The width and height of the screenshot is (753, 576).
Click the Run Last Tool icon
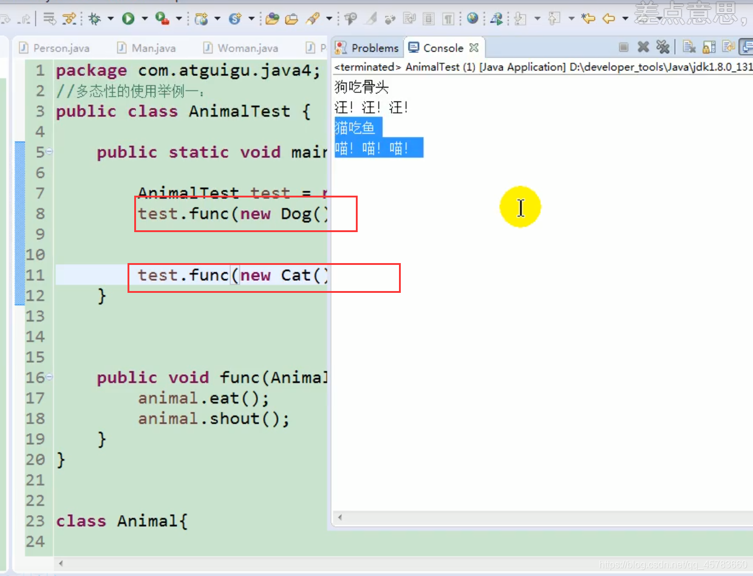coord(162,19)
